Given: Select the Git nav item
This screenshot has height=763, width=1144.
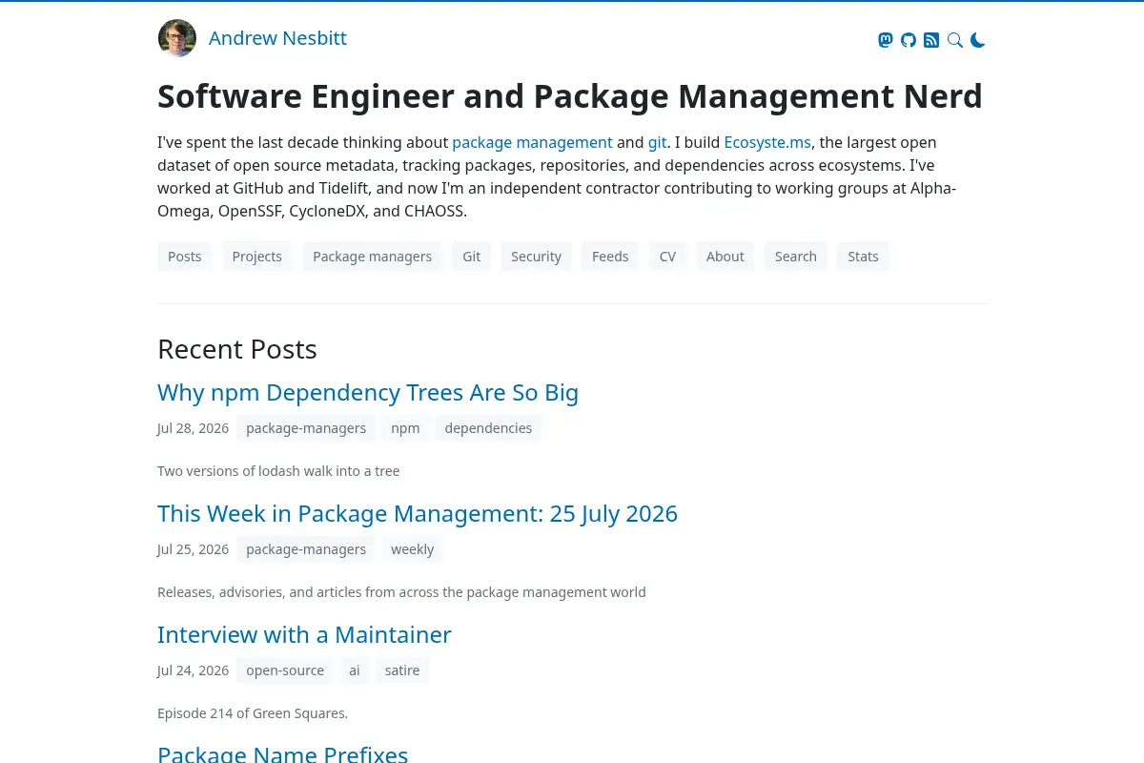Looking at the screenshot, I should coord(472,257).
